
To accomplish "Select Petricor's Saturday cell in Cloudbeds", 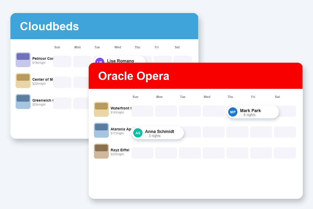I will point(183,59).
